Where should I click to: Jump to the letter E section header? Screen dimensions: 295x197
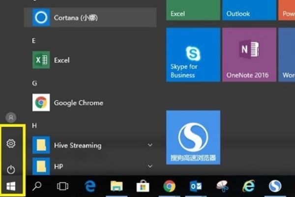coord(34,40)
